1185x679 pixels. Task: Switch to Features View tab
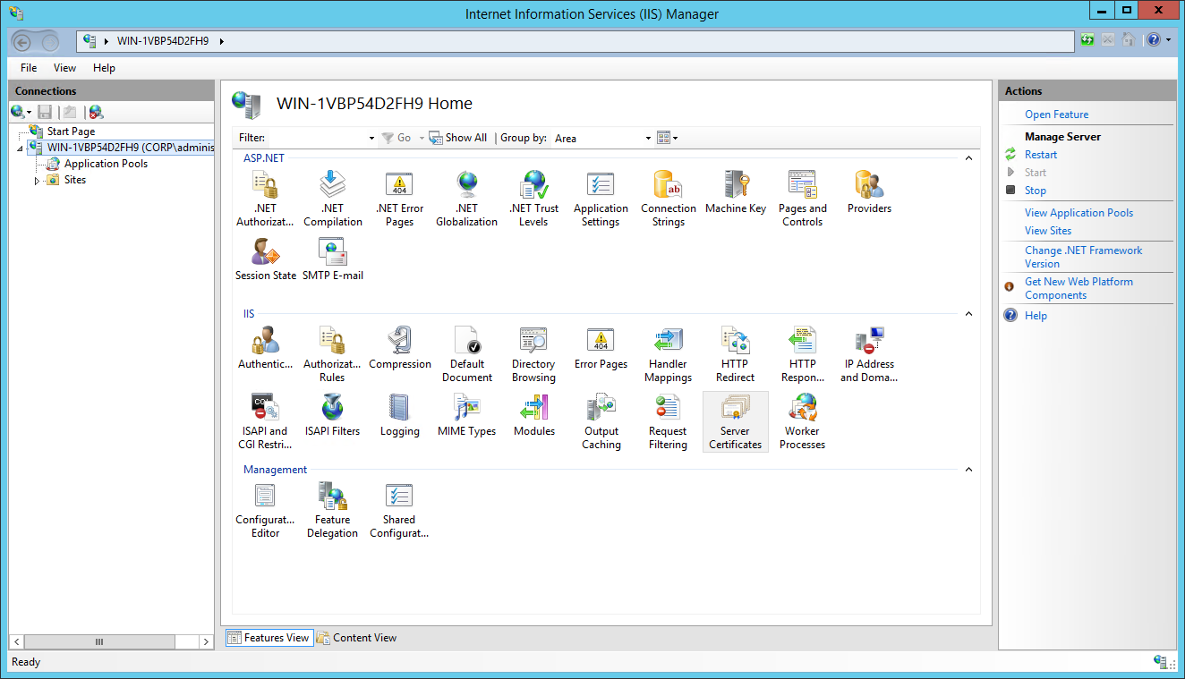[x=269, y=638]
